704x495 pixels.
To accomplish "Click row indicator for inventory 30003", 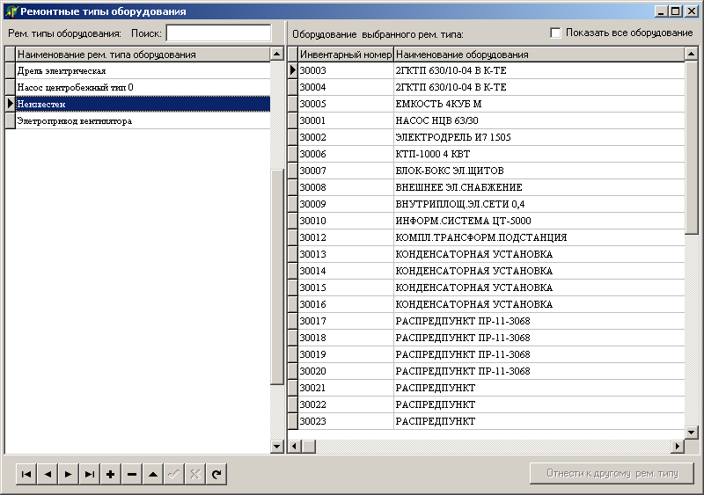I will (293, 70).
